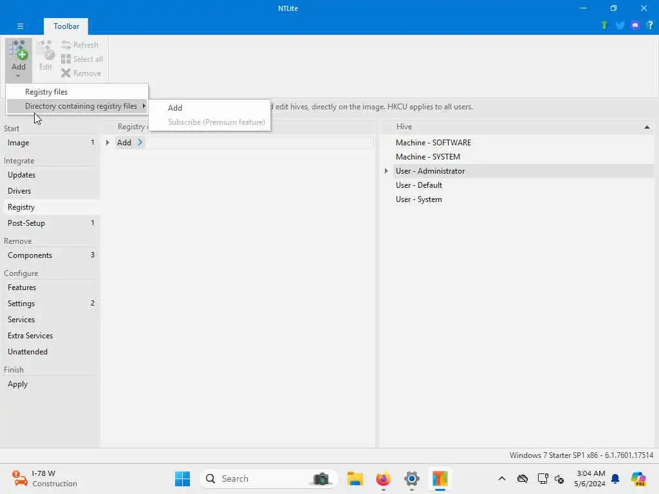Open the Discord icon

(635, 25)
